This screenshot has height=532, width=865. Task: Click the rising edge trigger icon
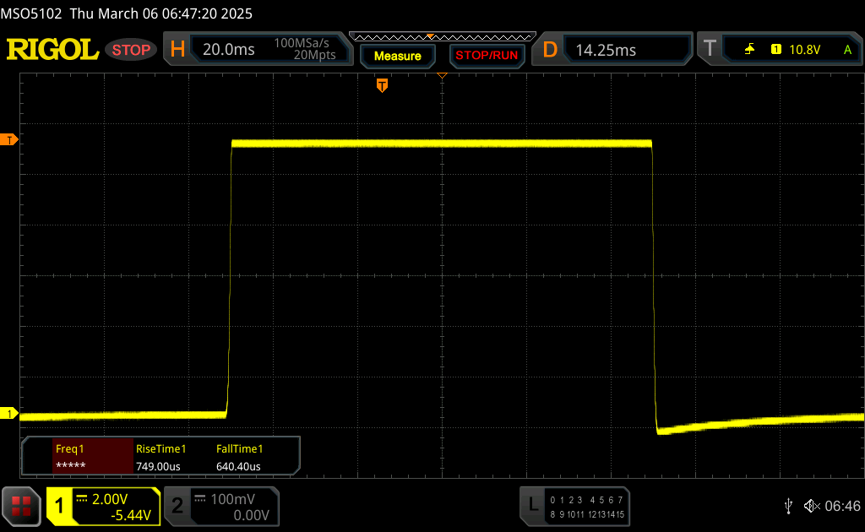pos(749,50)
